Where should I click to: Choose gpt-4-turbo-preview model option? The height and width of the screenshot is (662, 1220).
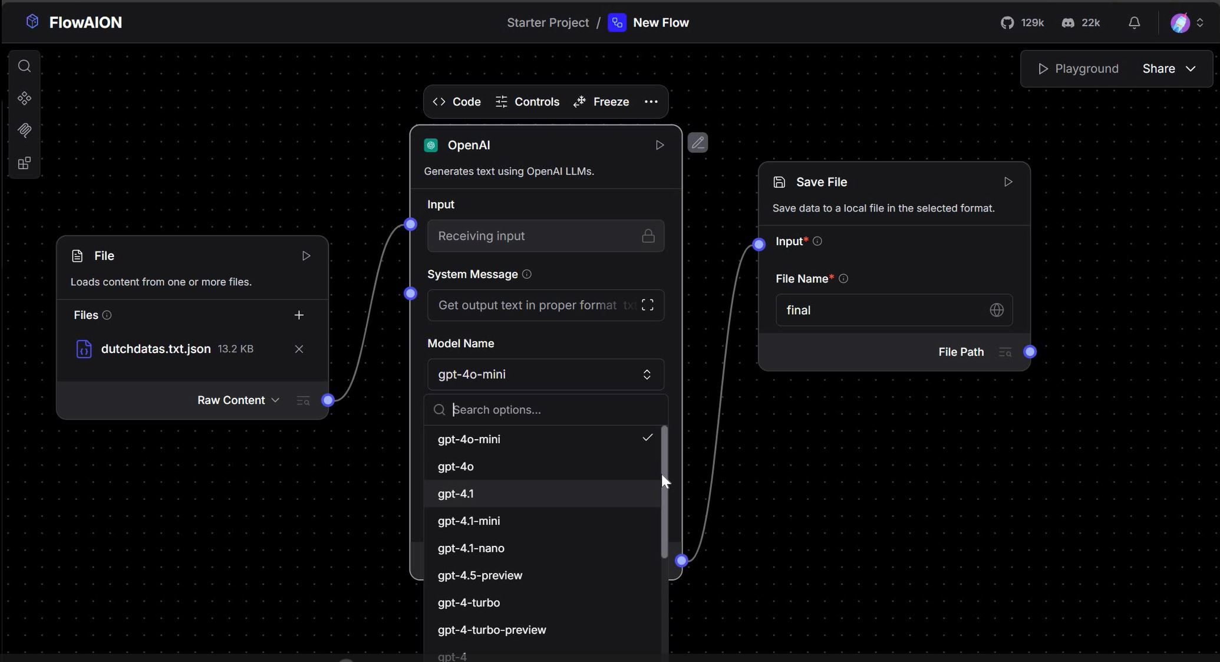point(542,630)
